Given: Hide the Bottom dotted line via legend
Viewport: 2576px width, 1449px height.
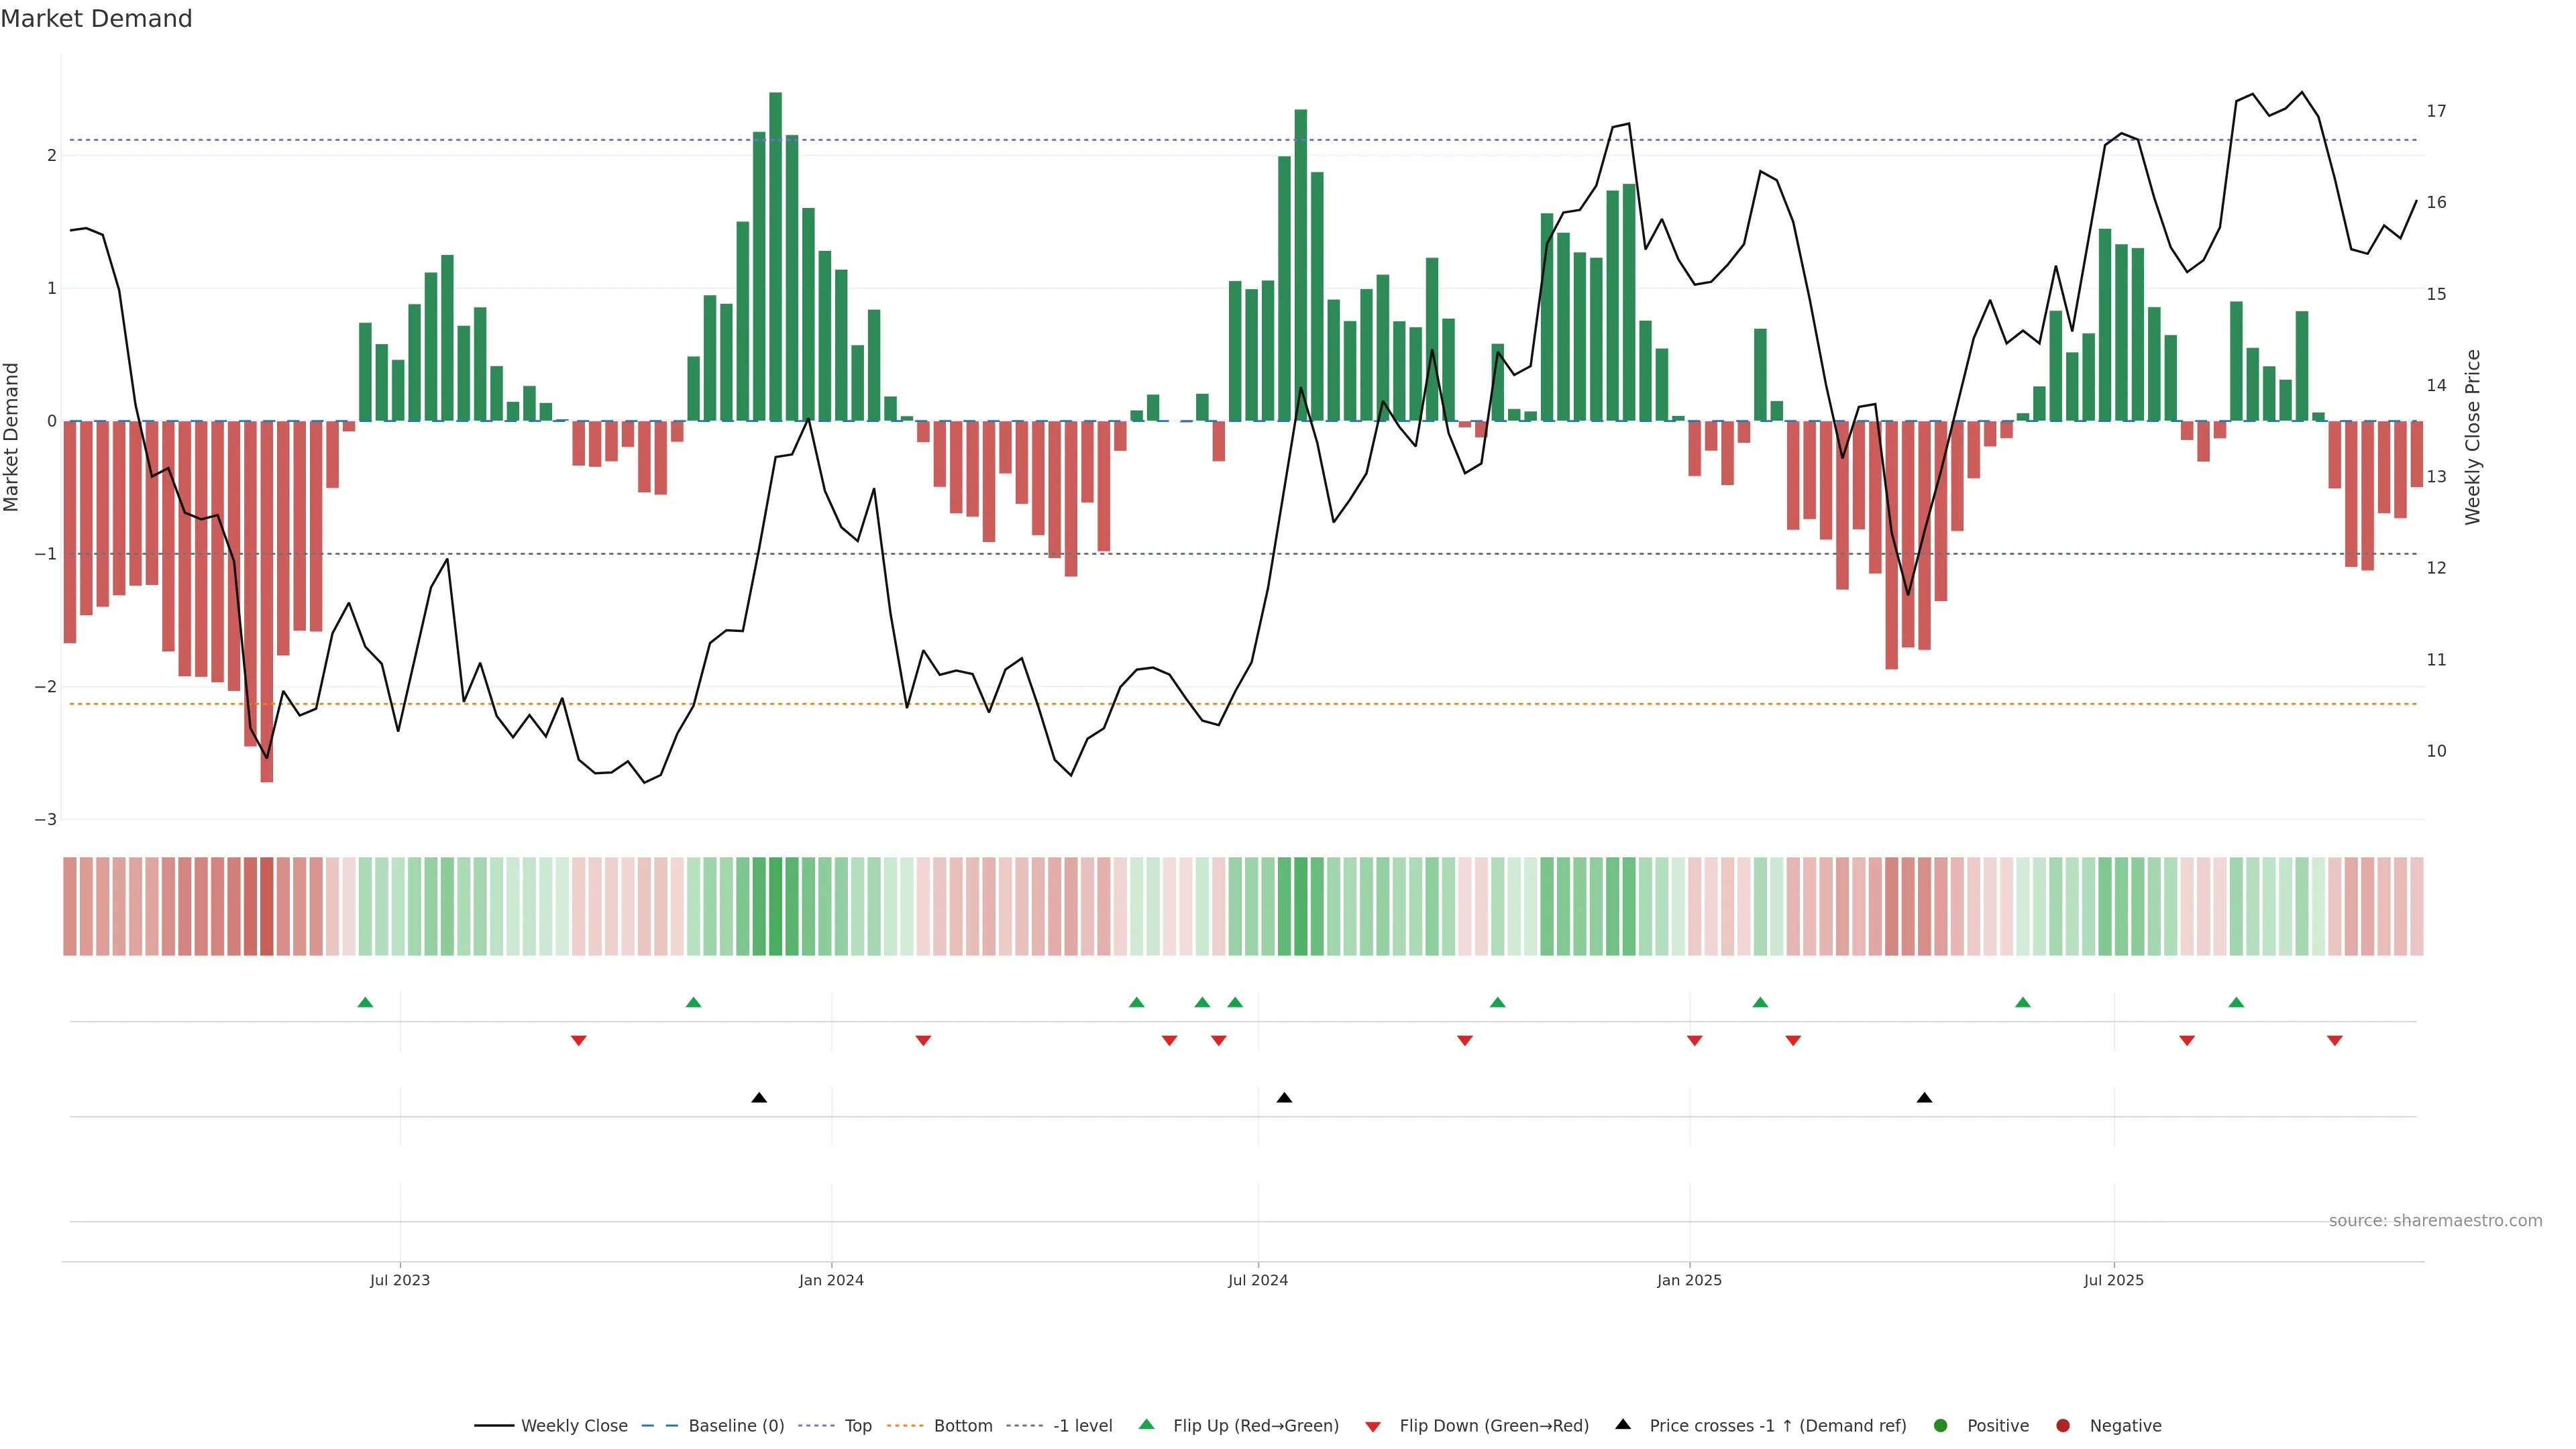Looking at the screenshot, I should (x=962, y=1426).
